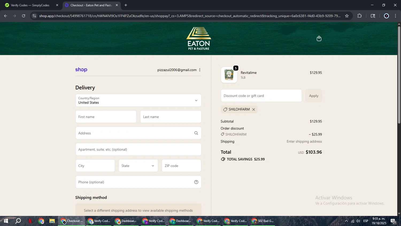Click the City field
This screenshot has height=226, width=401.
click(x=95, y=166)
